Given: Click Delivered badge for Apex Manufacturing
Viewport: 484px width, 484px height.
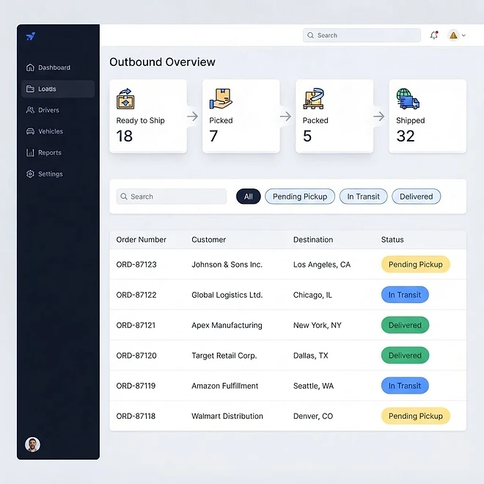Looking at the screenshot, I should [405, 325].
